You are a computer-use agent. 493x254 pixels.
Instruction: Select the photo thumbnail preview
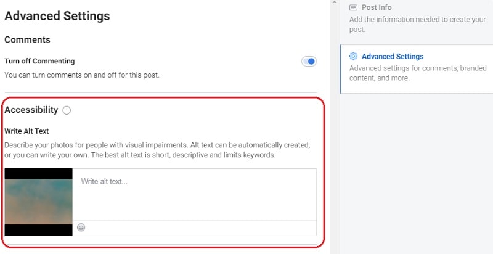tap(38, 201)
